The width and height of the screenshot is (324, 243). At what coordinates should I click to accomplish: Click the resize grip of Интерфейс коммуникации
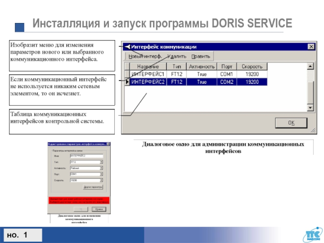(313, 130)
